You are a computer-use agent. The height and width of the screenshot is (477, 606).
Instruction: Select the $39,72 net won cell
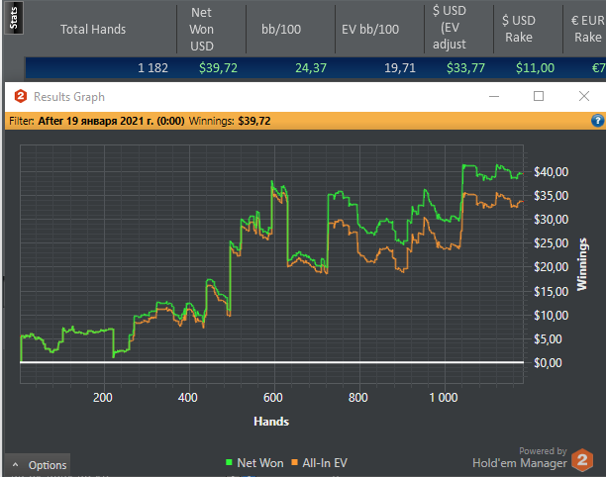[218, 68]
